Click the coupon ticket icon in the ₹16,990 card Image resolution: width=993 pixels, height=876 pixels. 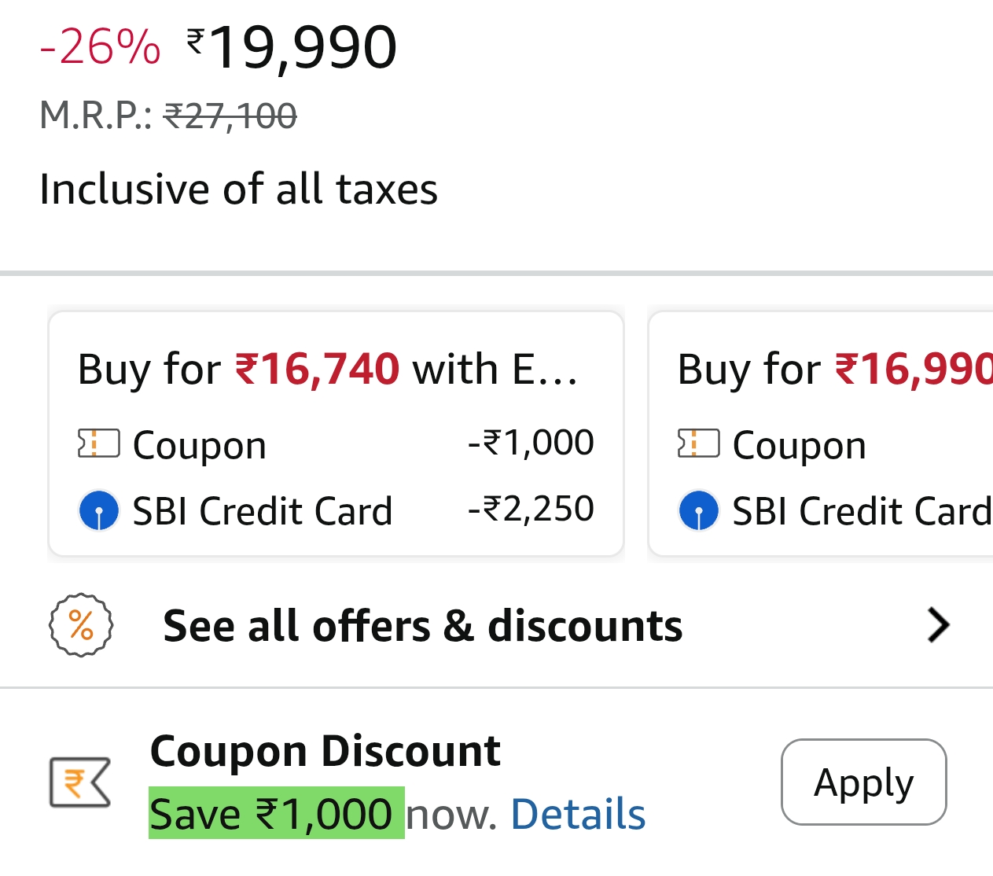(698, 444)
